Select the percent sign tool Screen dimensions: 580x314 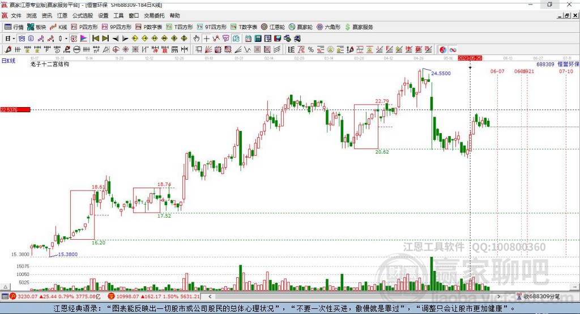coord(311,50)
